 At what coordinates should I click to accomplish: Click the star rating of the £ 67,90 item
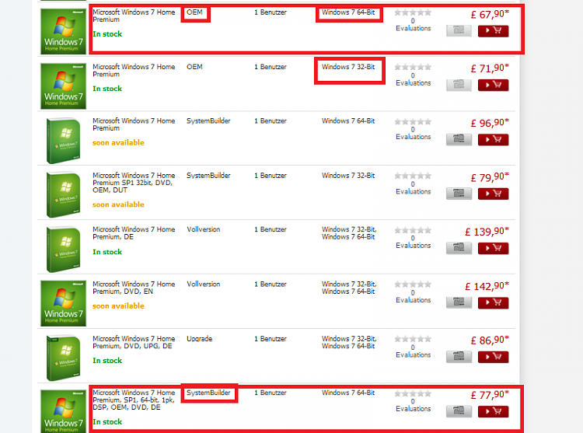tap(413, 12)
